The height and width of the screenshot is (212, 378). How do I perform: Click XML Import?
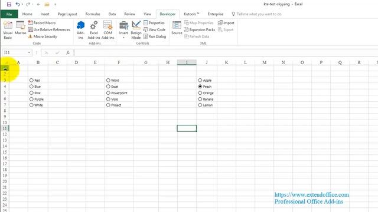(x=226, y=23)
